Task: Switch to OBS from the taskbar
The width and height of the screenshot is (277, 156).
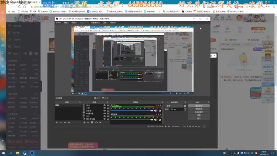Action: (32, 153)
